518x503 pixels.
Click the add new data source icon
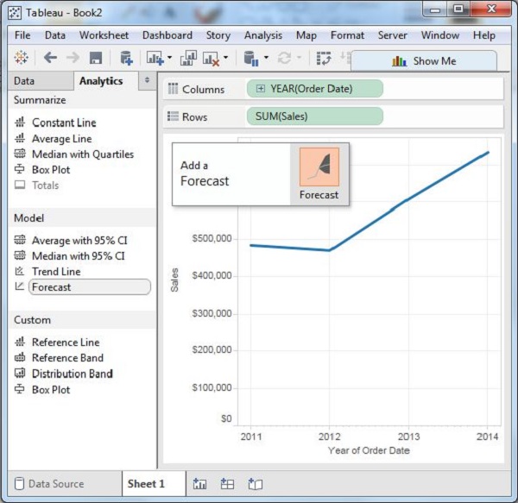pos(126,58)
